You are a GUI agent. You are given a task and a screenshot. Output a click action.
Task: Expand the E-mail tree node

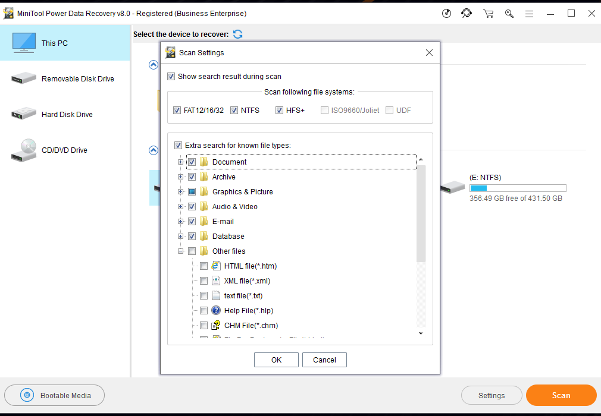pos(180,222)
